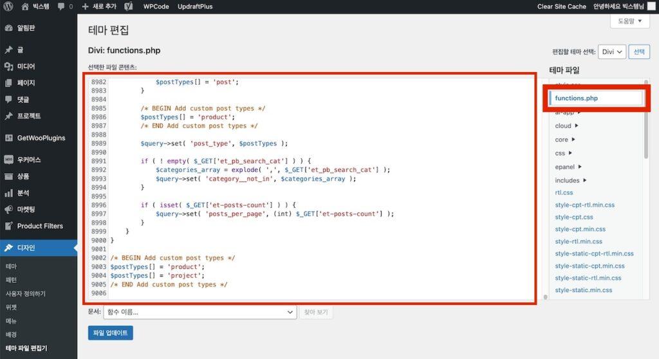The width and height of the screenshot is (659, 359).
Task: Click line number 9000 in the gutter
Action: [98, 241]
